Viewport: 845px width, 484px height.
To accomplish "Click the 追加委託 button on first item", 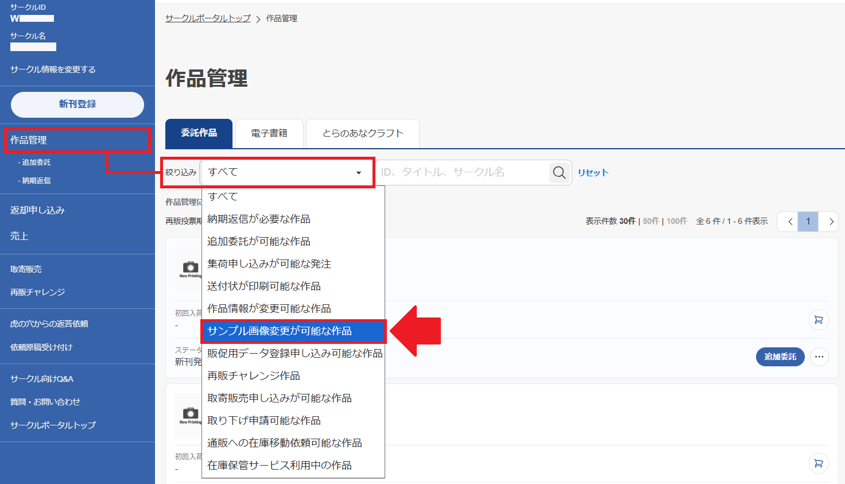I will [780, 357].
